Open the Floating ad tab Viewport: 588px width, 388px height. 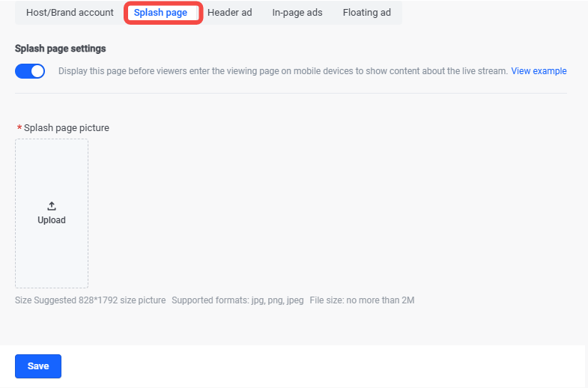point(367,13)
